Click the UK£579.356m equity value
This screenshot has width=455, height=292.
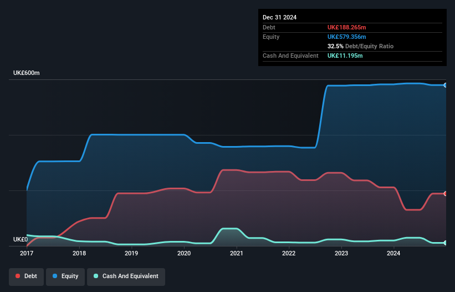coord(347,37)
